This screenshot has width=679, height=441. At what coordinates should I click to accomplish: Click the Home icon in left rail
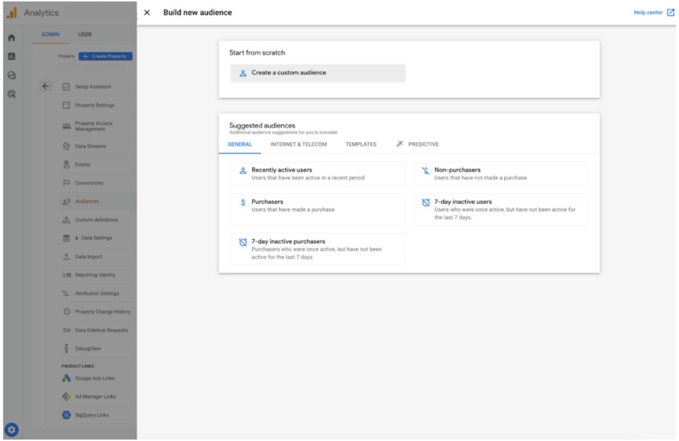[12, 39]
